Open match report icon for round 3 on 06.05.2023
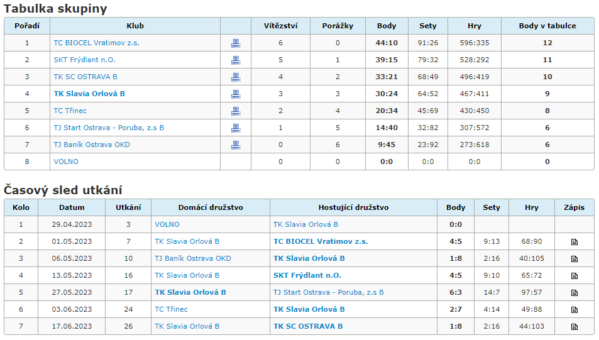The image size is (599, 340). (x=574, y=259)
